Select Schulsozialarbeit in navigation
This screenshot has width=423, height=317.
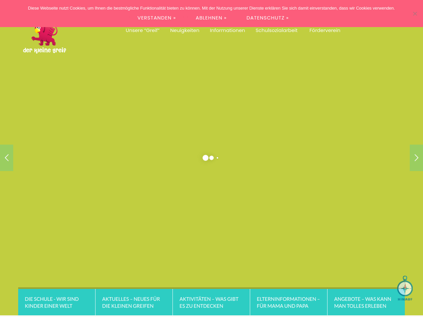(x=276, y=30)
